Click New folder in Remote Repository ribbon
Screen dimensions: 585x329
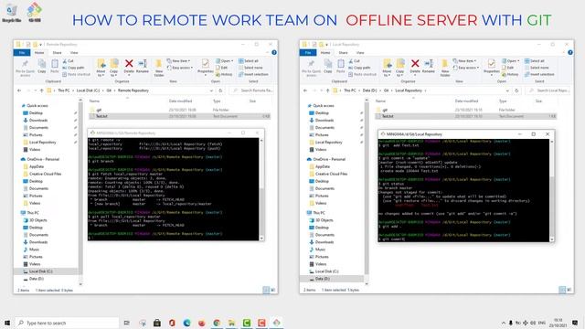(159, 68)
